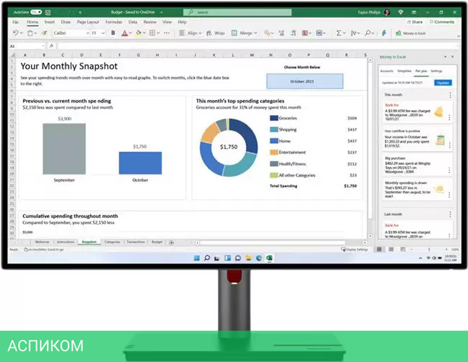
Task: Apply the yellow fill color
Action: 138,33
